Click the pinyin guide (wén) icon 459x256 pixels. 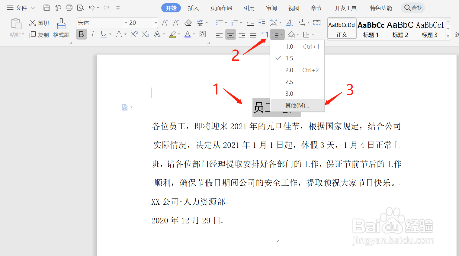(x=200, y=23)
